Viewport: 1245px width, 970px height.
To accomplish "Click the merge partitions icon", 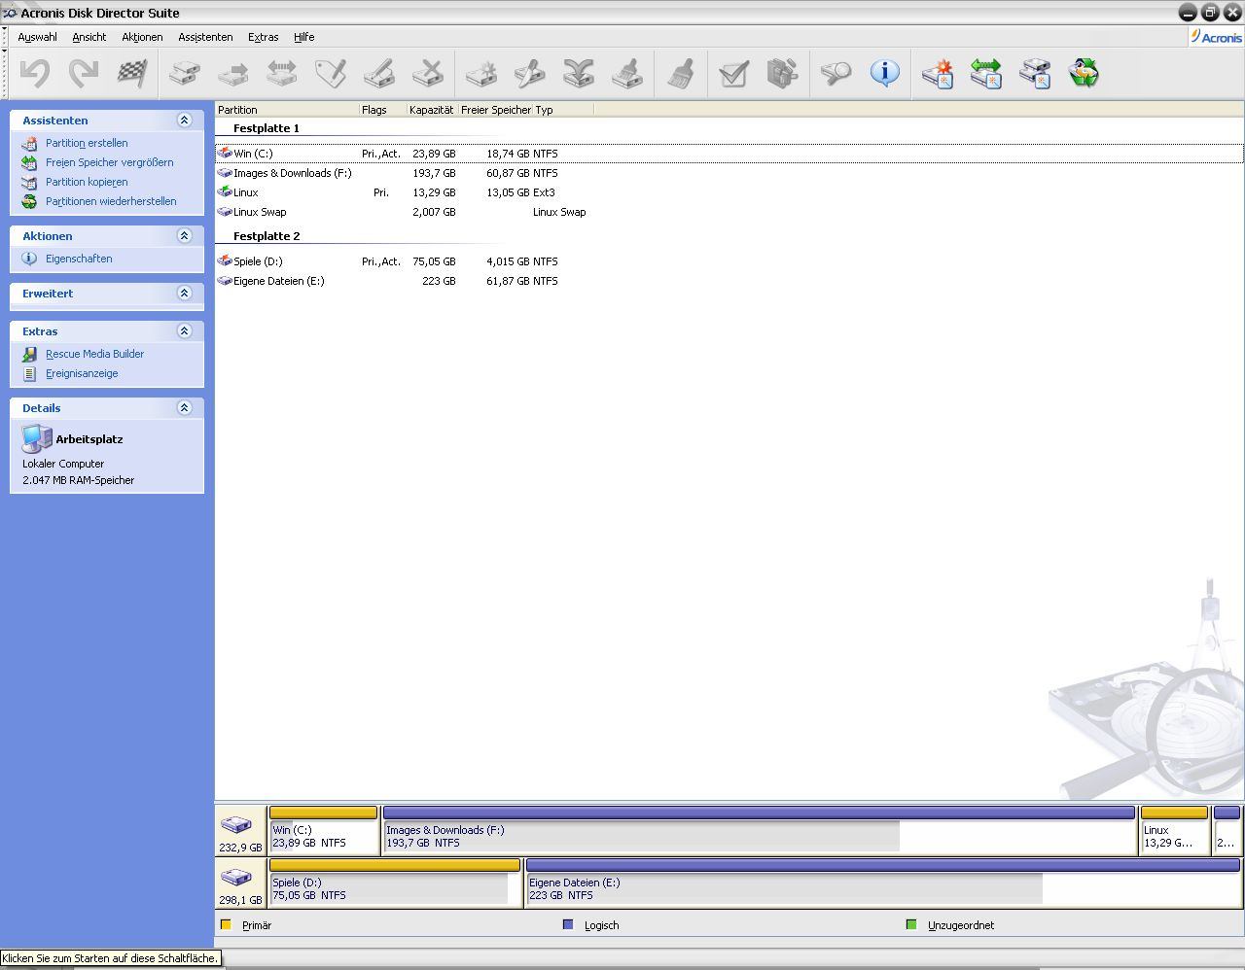I will click(x=579, y=73).
